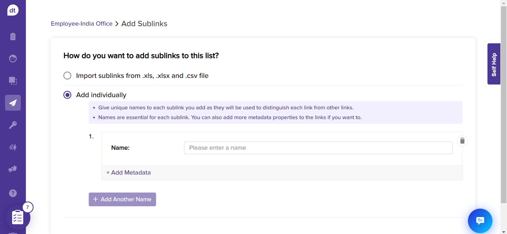This screenshot has width=507, height=234.
Task: Open the key icon in sidebar
Action: pyautogui.click(x=13, y=125)
